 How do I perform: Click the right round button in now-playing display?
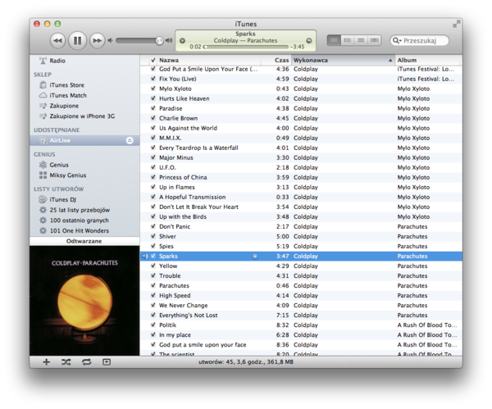coord(309,40)
